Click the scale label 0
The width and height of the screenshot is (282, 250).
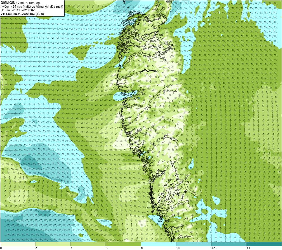pyautogui.click(x=1, y=248)
